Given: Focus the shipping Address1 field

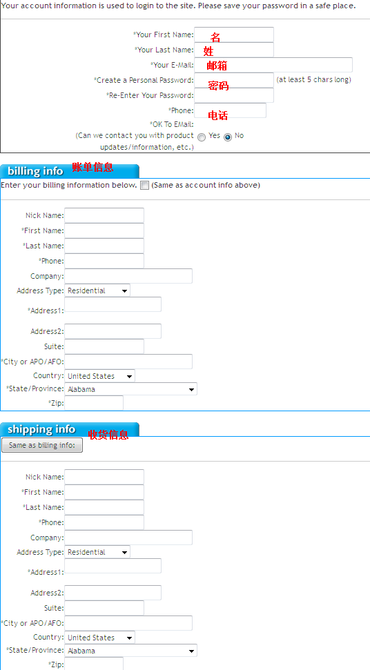Looking at the screenshot, I should 113,566.
